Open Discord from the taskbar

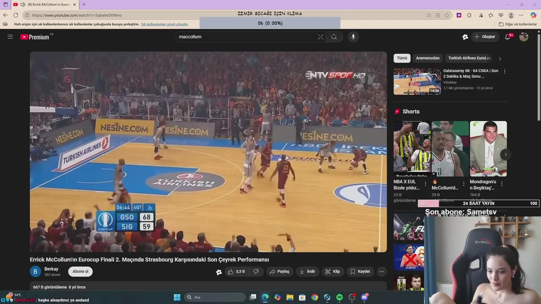pyautogui.click(x=364, y=297)
